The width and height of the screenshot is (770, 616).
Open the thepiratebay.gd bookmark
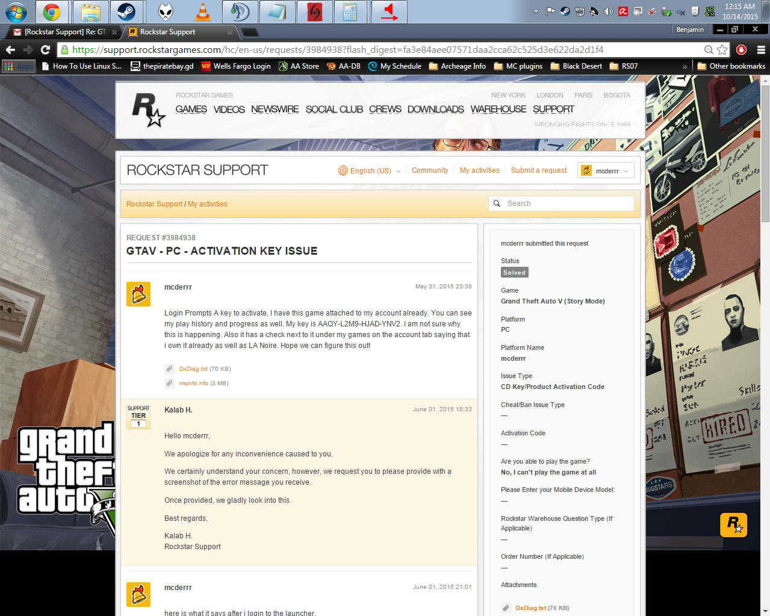point(162,66)
